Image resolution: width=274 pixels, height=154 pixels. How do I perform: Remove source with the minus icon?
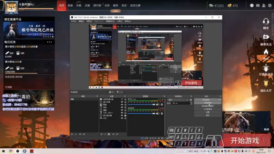coord(105,134)
